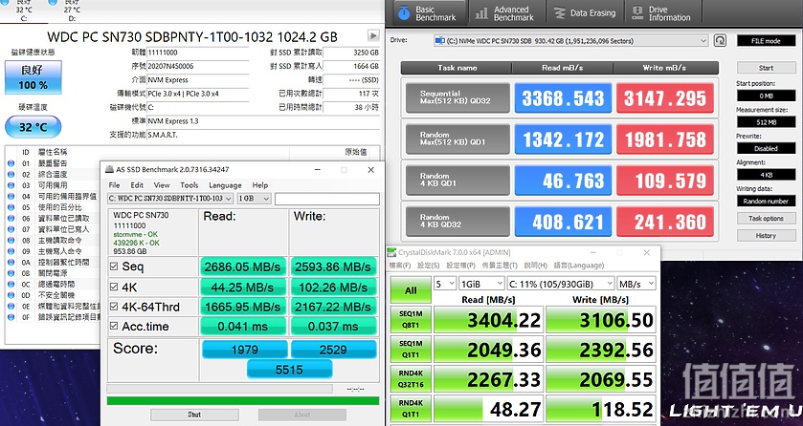
Task: Open the 說明(H) menu in CrystalDiskMark
Action: pyautogui.click(x=536, y=266)
